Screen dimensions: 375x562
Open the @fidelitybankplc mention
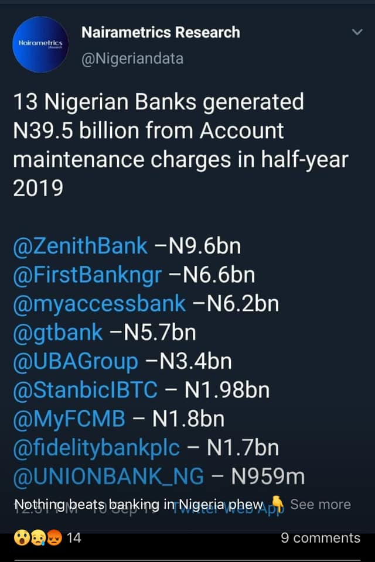pyautogui.click(x=96, y=447)
